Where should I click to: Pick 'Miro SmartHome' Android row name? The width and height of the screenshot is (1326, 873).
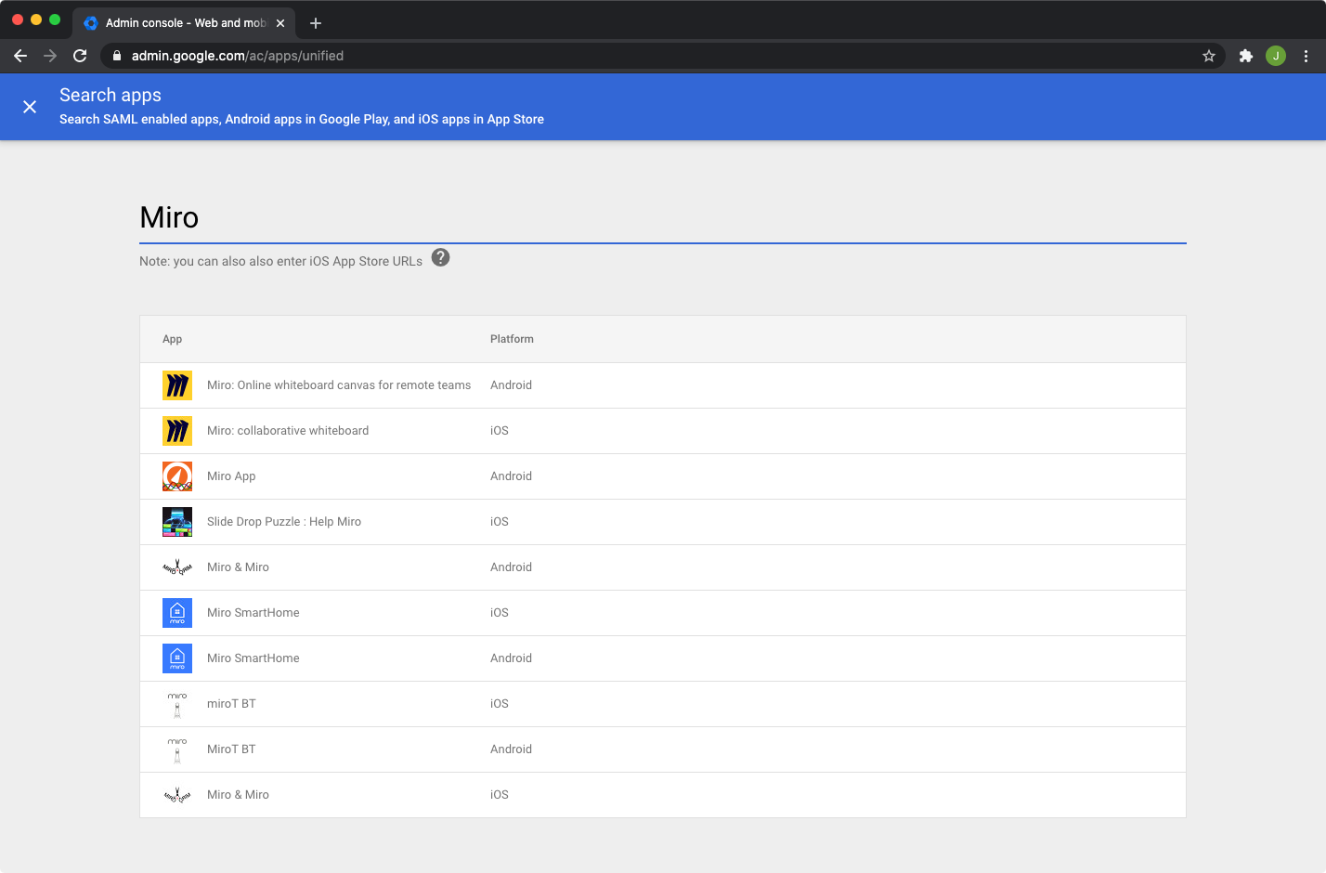tap(253, 658)
